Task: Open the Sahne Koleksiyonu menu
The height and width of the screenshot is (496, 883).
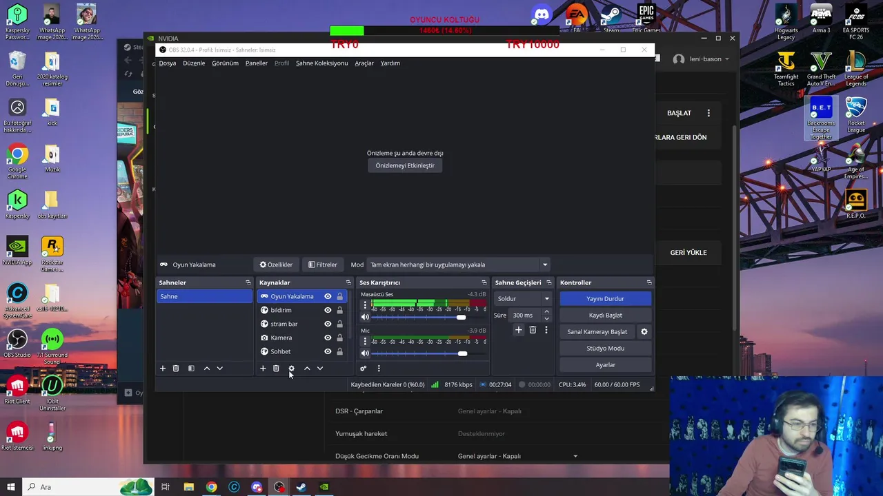Action: [x=322, y=63]
